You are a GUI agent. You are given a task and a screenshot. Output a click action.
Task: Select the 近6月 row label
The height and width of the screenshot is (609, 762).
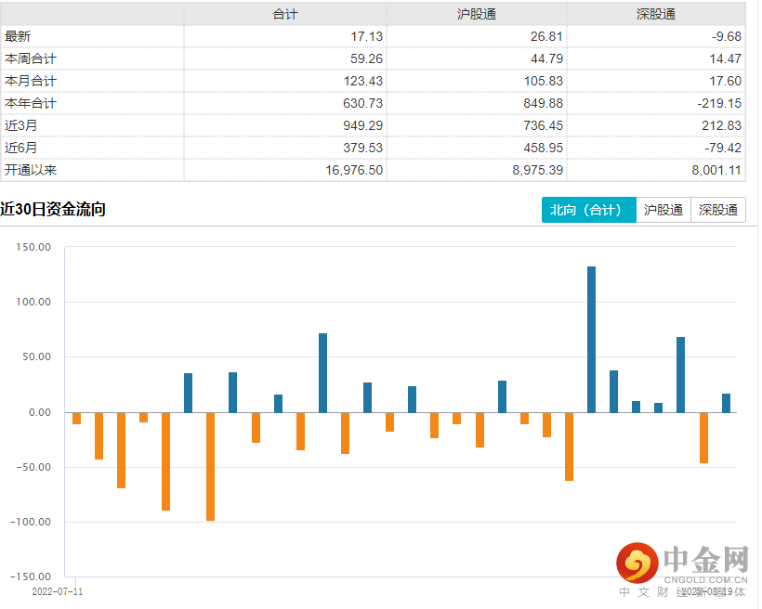point(20,148)
